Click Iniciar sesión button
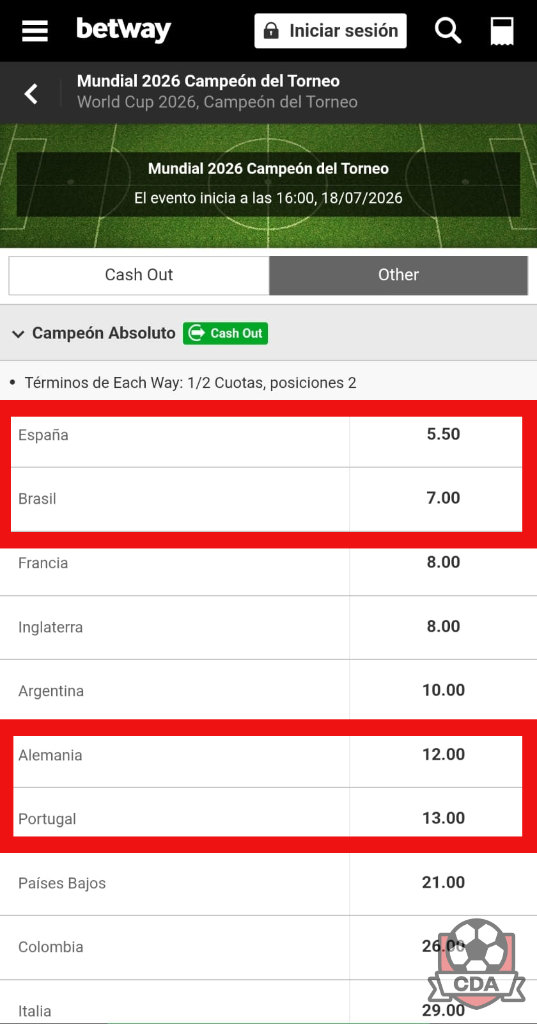Viewport: 537px width, 1024px height. click(x=331, y=31)
